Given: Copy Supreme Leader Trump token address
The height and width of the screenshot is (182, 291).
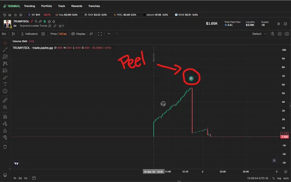Looking at the screenshot, I should click(x=50, y=26).
